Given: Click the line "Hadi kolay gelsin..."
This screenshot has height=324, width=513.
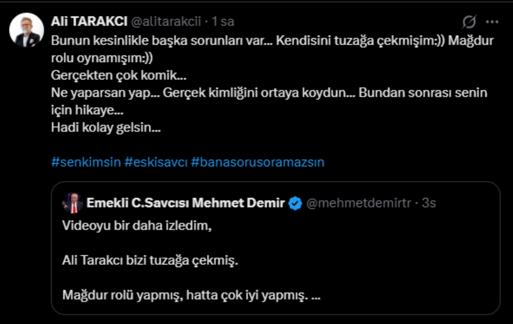Looking at the screenshot, I should [106, 127].
